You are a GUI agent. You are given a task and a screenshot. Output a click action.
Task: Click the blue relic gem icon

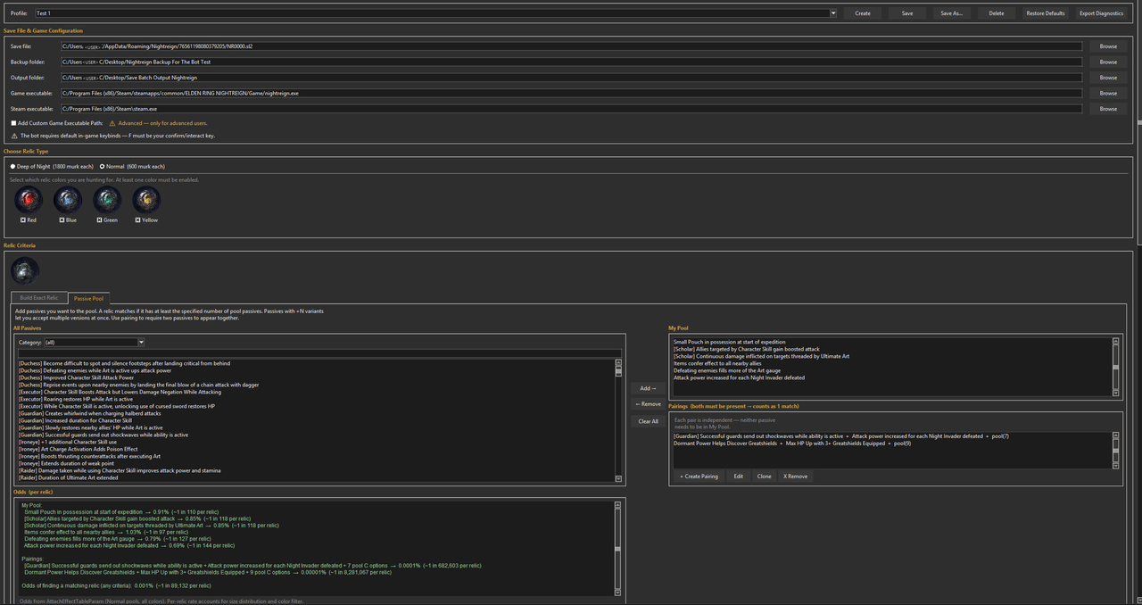[x=68, y=200]
